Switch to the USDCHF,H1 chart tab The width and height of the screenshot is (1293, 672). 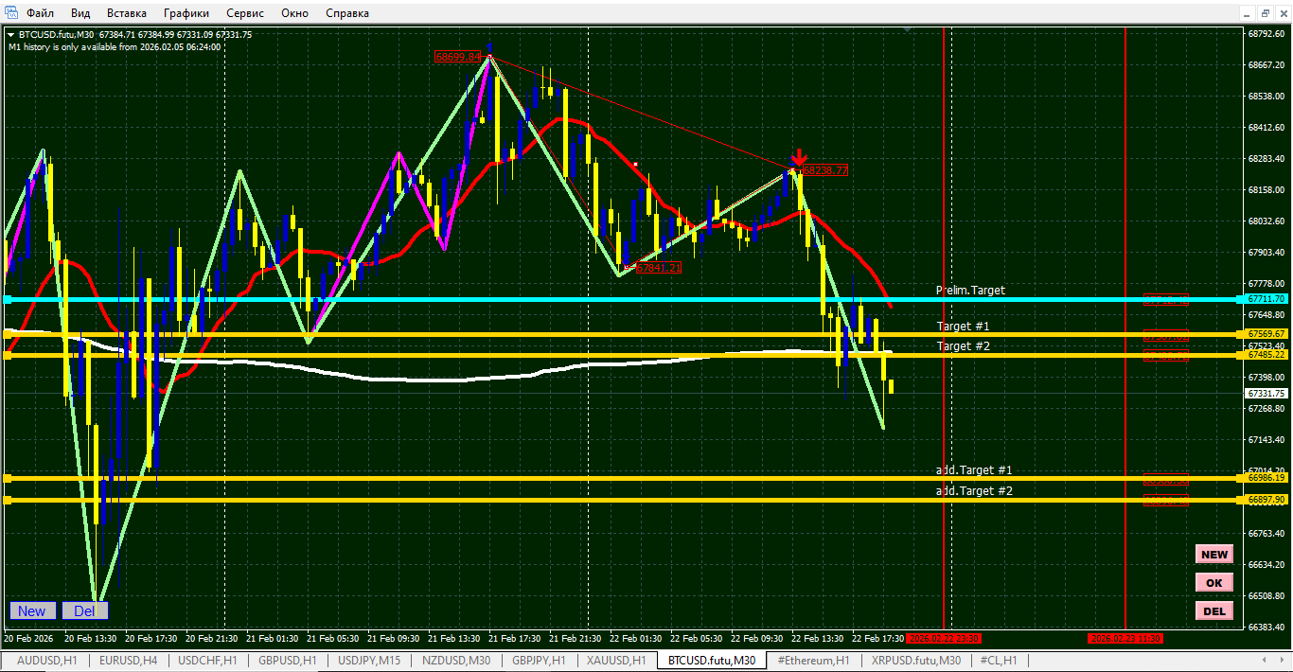click(207, 661)
